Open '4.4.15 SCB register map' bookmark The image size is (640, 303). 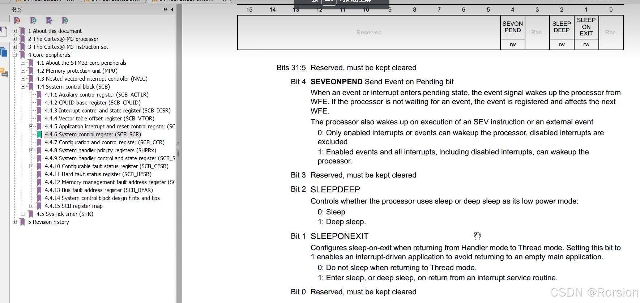pos(74,206)
